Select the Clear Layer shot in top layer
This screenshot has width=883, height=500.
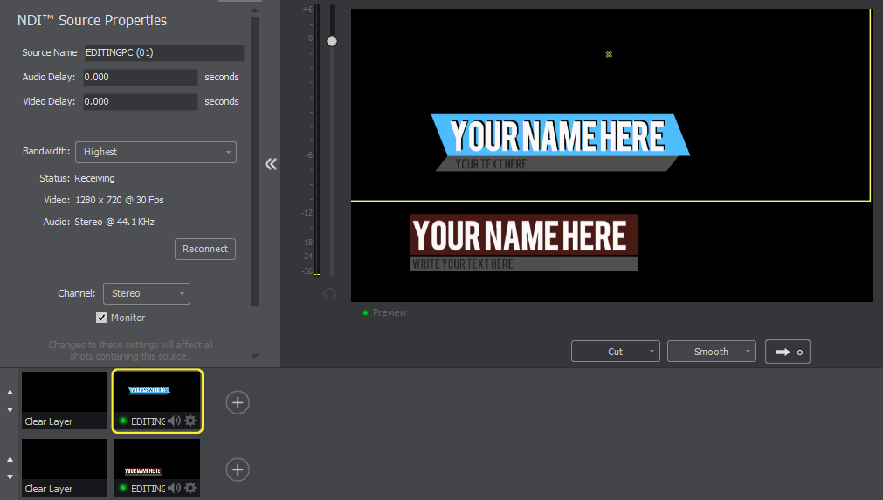[x=64, y=401]
